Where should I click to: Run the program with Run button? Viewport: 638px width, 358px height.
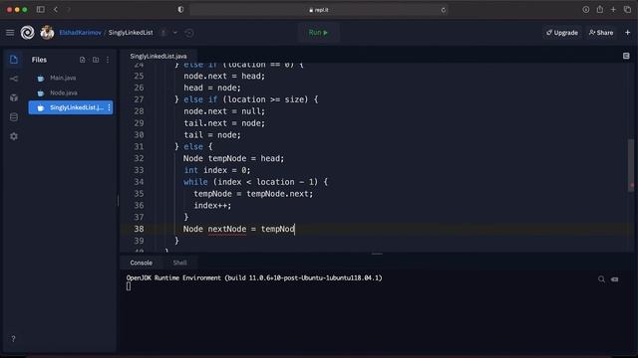click(318, 33)
